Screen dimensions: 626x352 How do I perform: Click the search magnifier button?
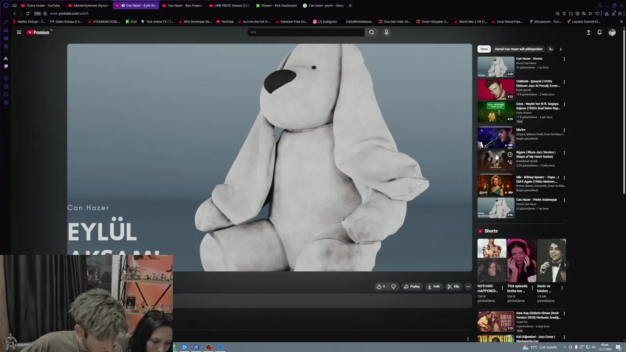[372, 32]
